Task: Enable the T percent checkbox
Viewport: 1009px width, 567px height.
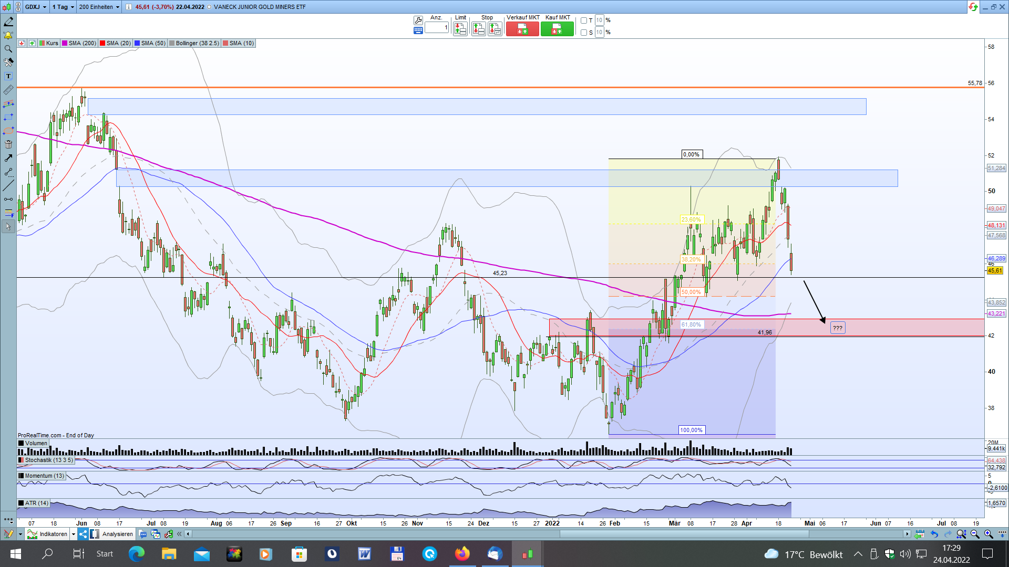Action: coord(584,20)
